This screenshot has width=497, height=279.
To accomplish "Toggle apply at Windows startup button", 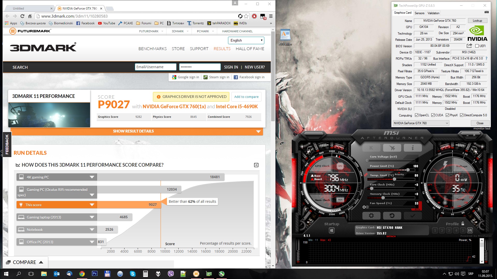I will click(x=332, y=230).
